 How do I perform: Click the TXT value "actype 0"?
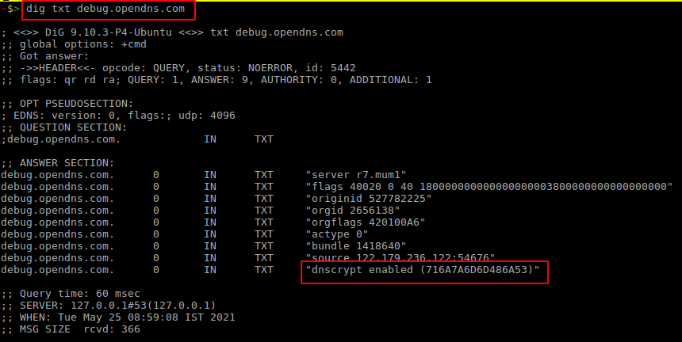pos(337,234)
